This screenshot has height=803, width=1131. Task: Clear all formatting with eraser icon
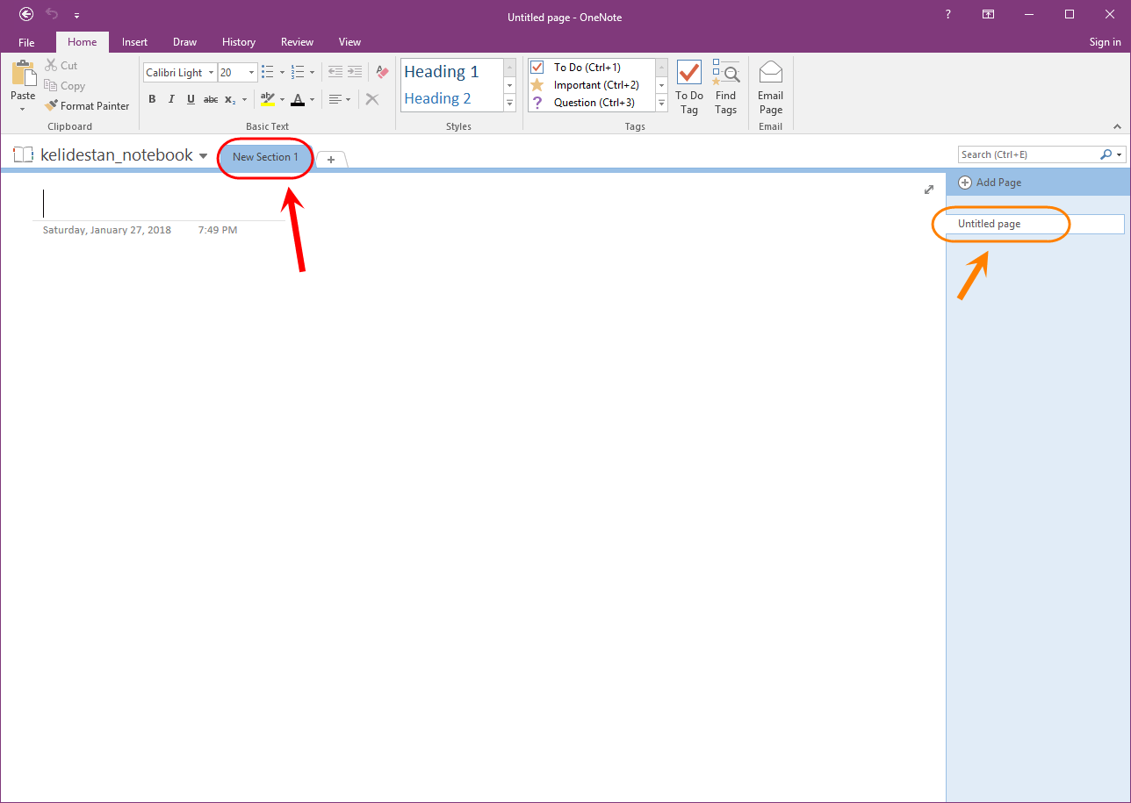(x=382, y=73)
